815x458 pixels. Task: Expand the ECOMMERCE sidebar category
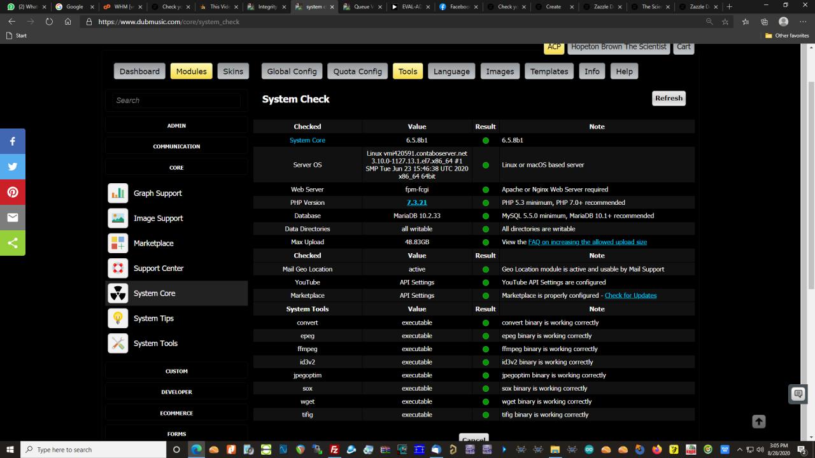176,413
